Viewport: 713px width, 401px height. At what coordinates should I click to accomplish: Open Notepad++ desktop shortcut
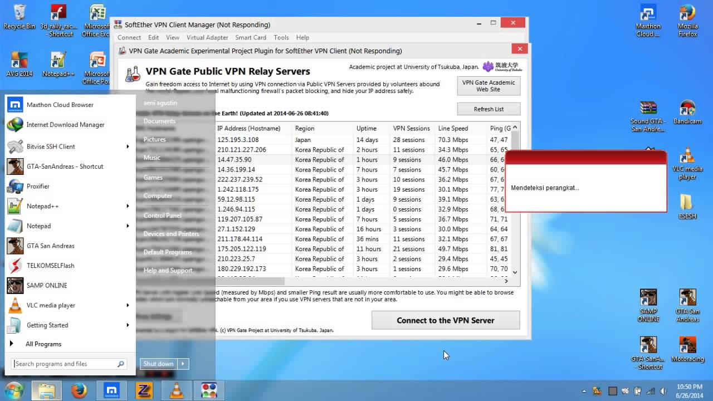[58, 64]
